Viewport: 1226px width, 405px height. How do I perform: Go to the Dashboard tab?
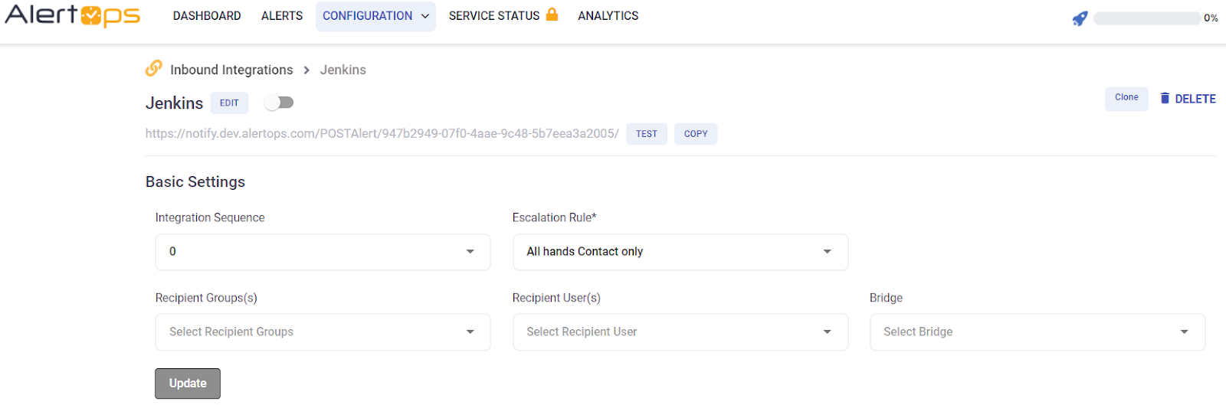[x=207, y=16]
